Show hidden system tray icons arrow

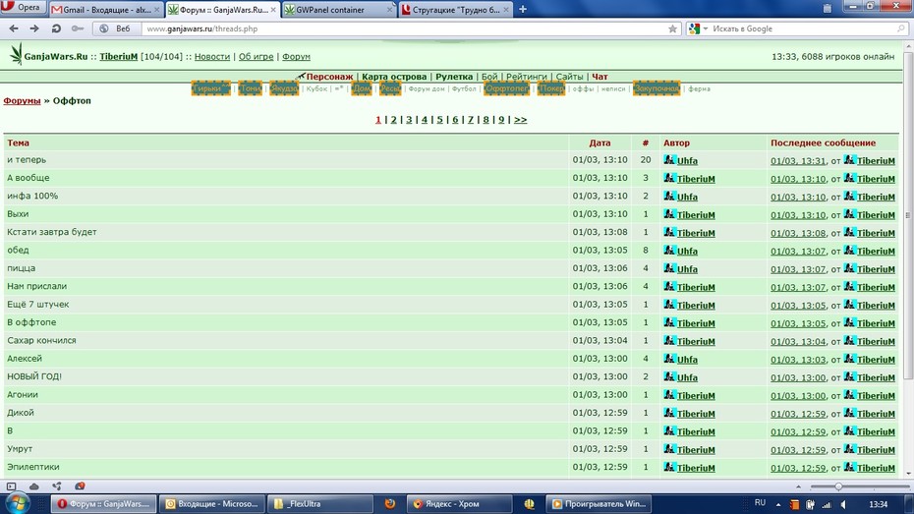pyautogui.click(x=778, y=504)
